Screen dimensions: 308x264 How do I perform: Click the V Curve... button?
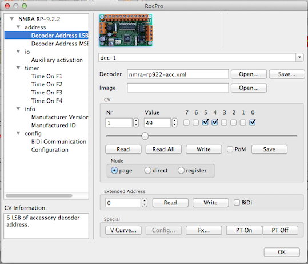(x=123, y=230)
